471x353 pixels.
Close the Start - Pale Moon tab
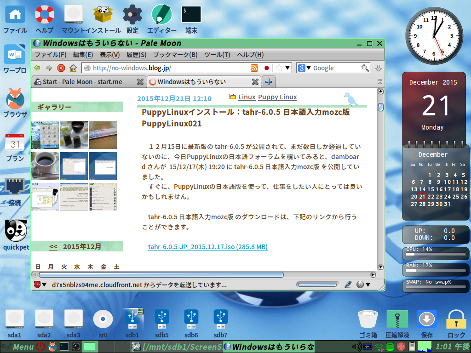(x=140, y=82)
